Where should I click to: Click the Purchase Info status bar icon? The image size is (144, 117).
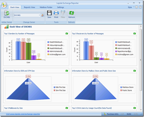pos(105,114)
